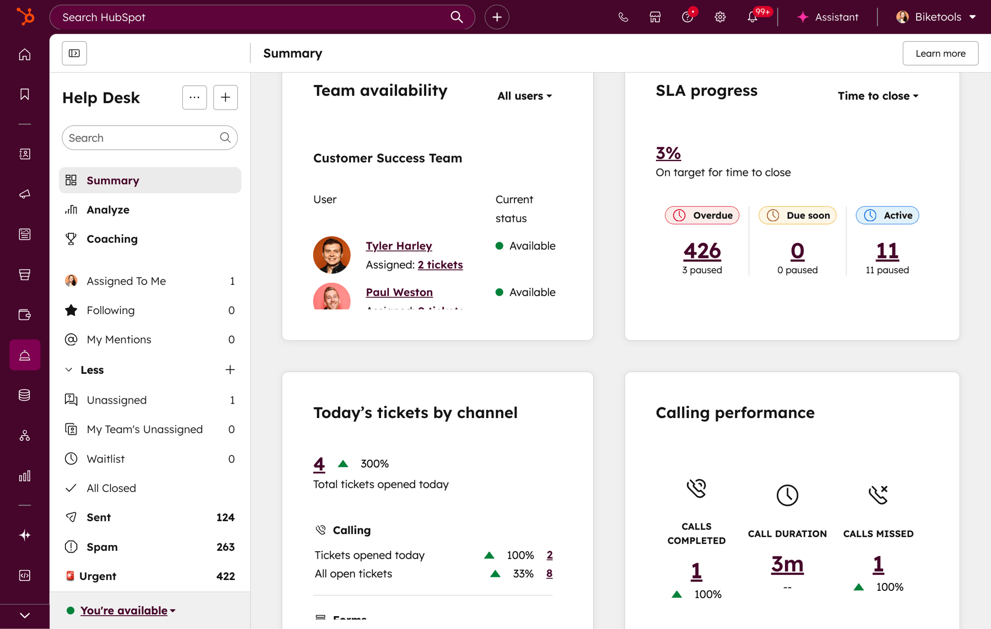Open Tyler Harley's assigned 2 tickets link
This screenshot has width=991, height=629.
(x=440, y=264)
